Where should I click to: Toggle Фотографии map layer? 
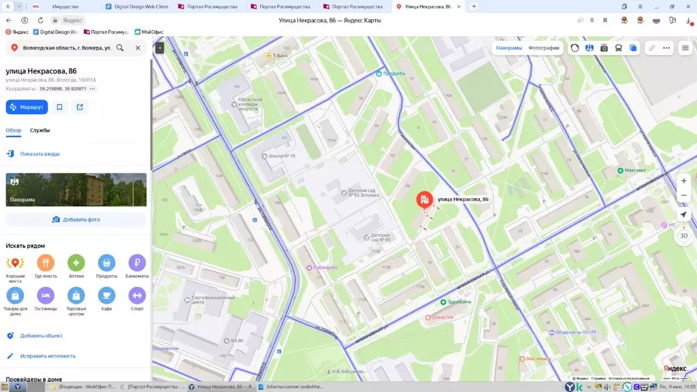coord(544,48)
